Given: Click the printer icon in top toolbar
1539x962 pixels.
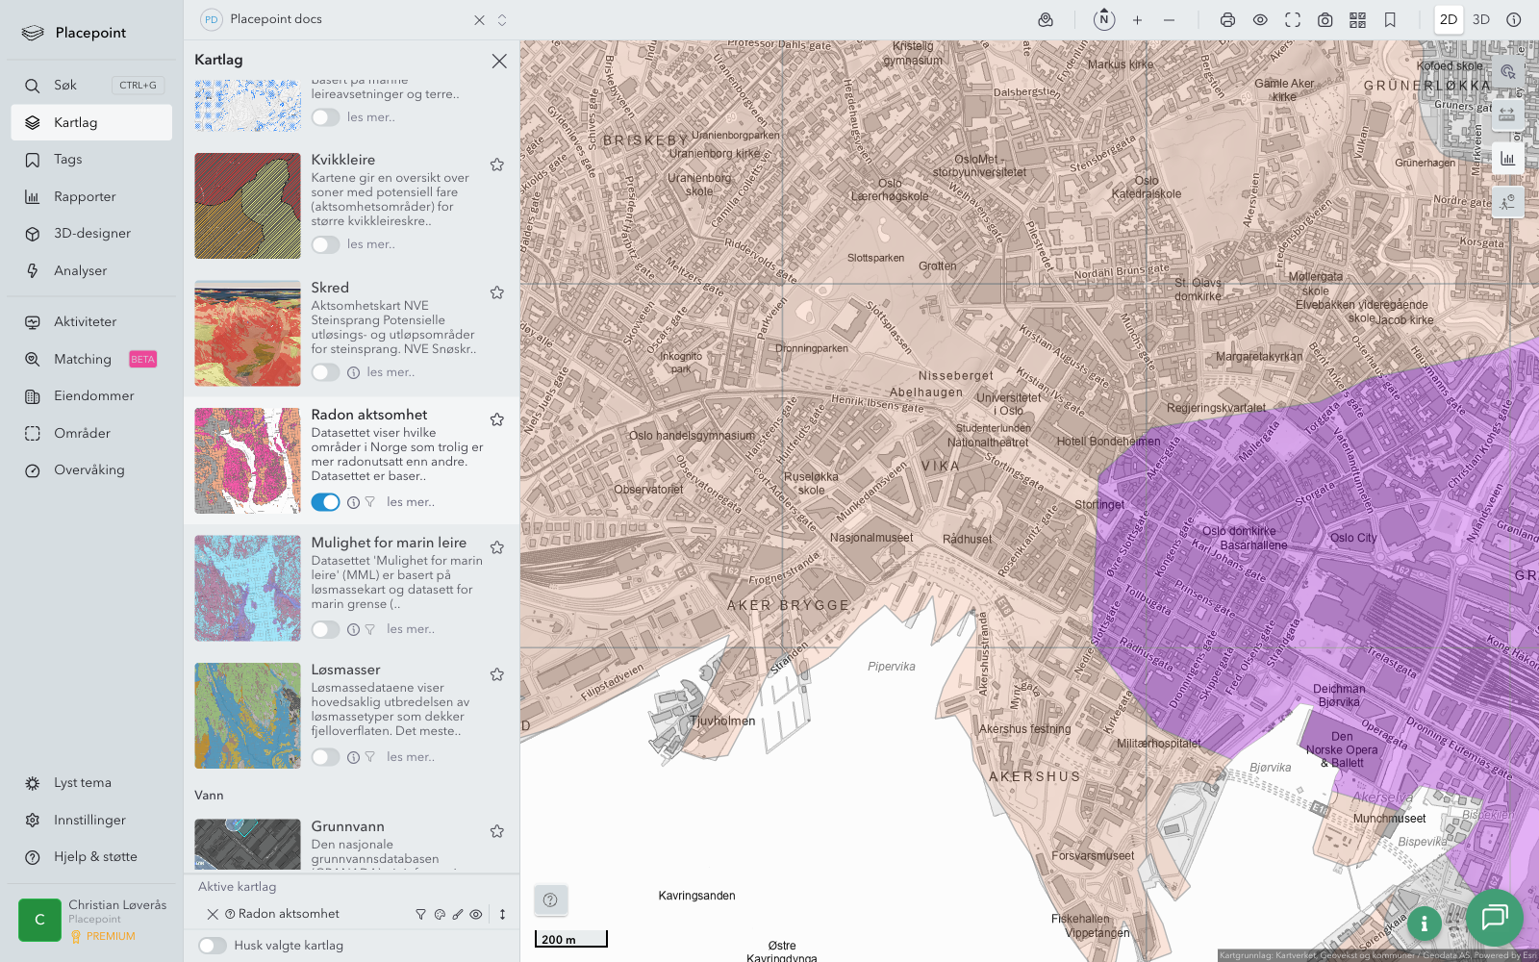Looking at the screenshot, I should (x=1227, y=20).
